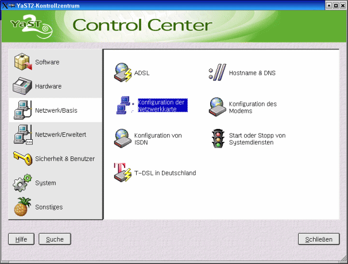Select the Sonstiges category label
The height and width of the screenshot is (264, 348).
[49, 207]
